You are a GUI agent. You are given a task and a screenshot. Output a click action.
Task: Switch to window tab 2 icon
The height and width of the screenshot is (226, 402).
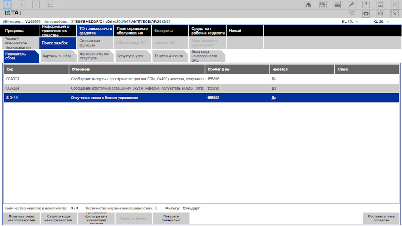tap(21, 4)
